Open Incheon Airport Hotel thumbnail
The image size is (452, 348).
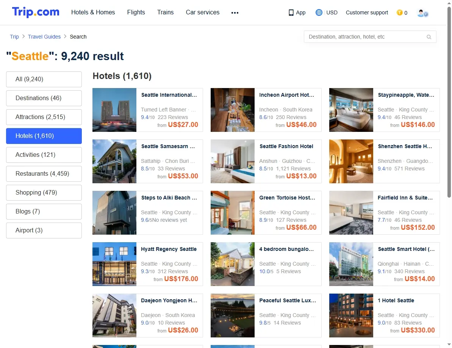pos(233,110)
